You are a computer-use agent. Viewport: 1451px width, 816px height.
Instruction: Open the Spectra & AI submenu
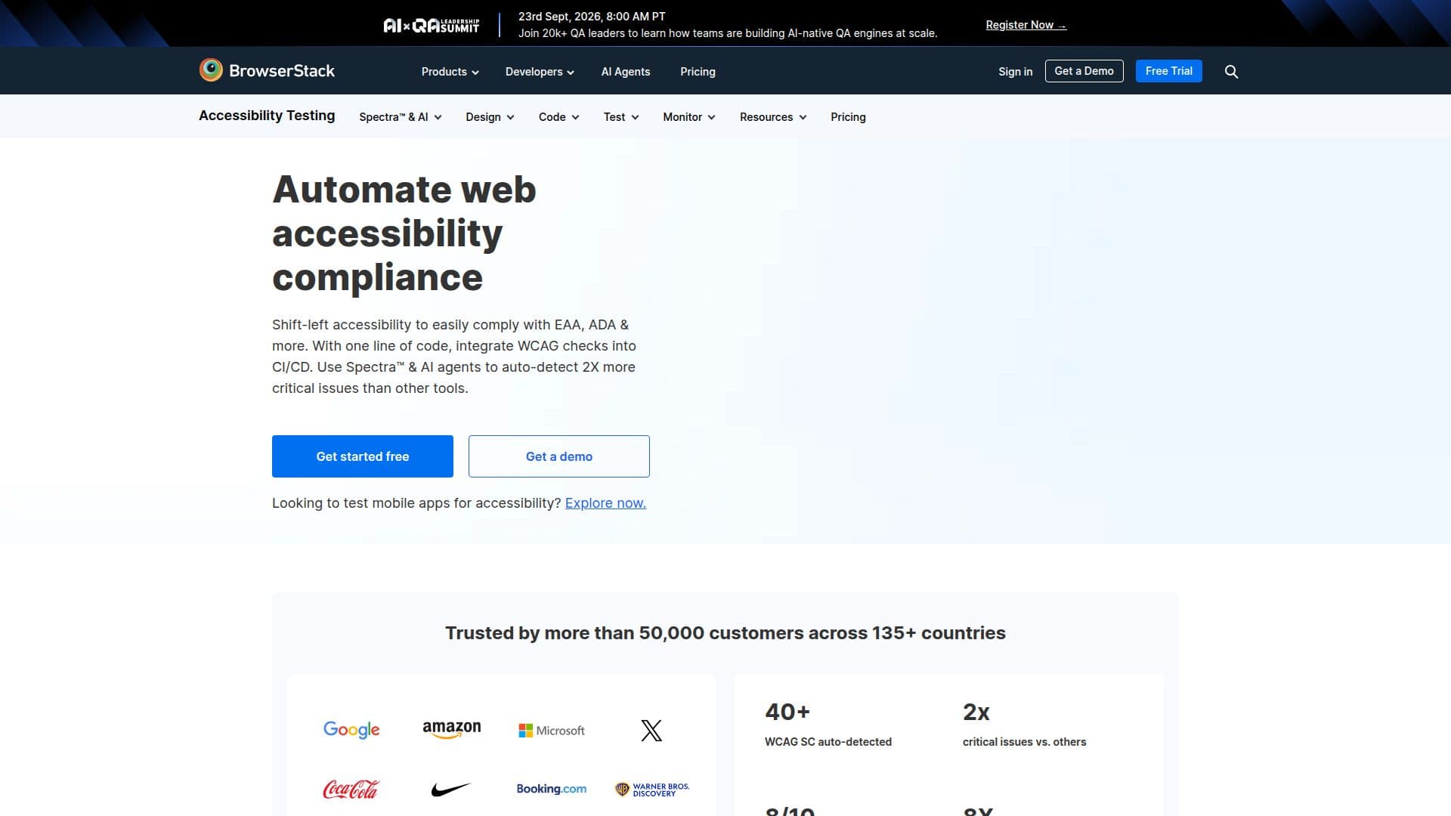[401, 117]
